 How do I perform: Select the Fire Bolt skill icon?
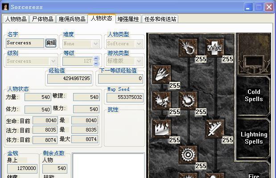(188, 48)
